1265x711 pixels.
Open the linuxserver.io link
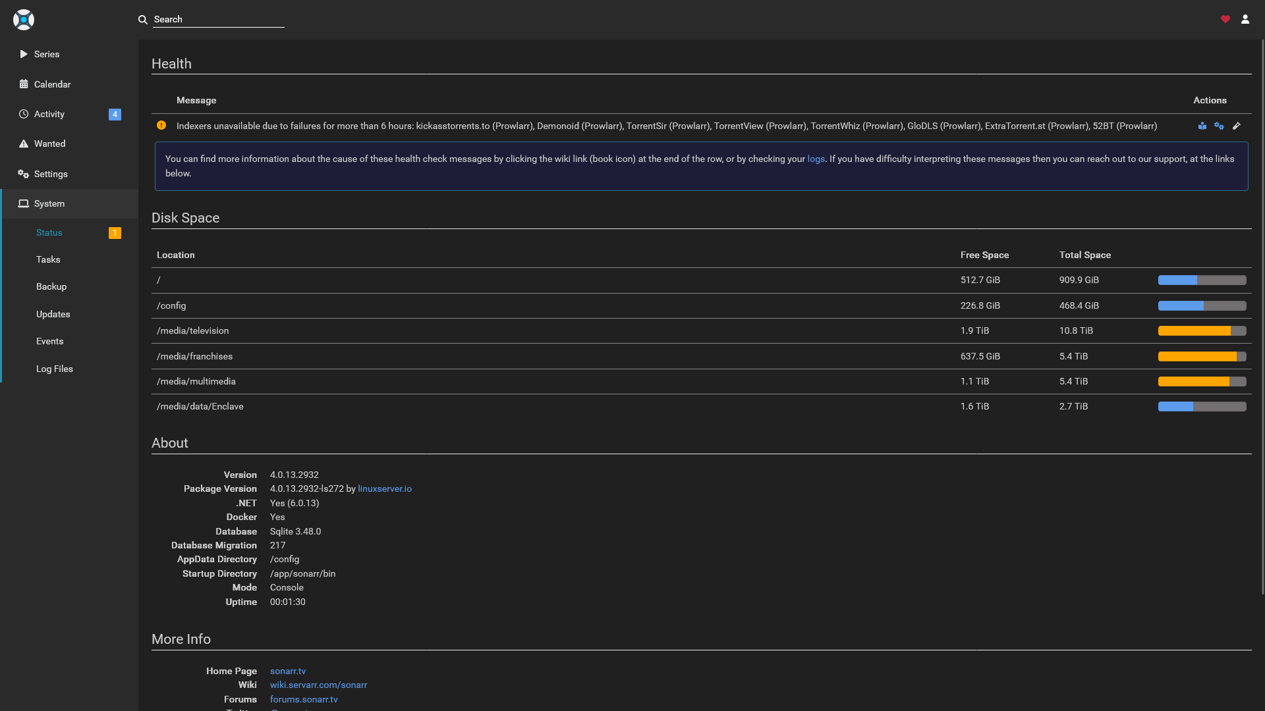(385, 488)
